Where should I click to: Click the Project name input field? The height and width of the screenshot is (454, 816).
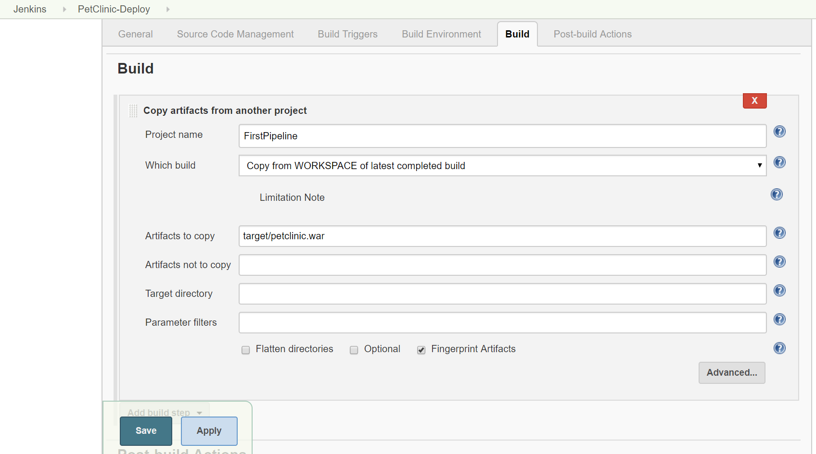(x=502, y=136)
